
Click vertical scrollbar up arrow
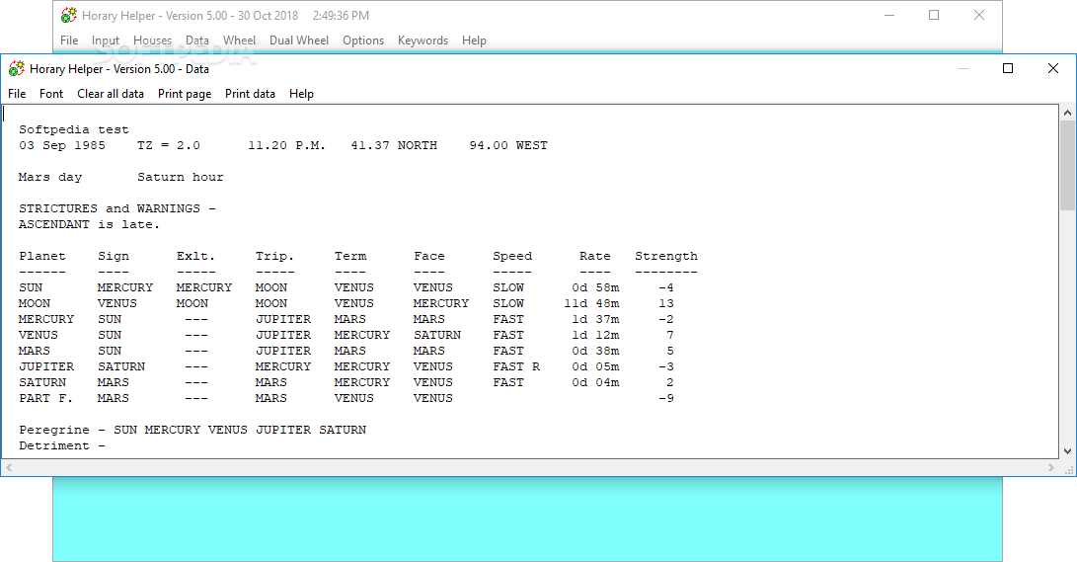[1067, 112]
